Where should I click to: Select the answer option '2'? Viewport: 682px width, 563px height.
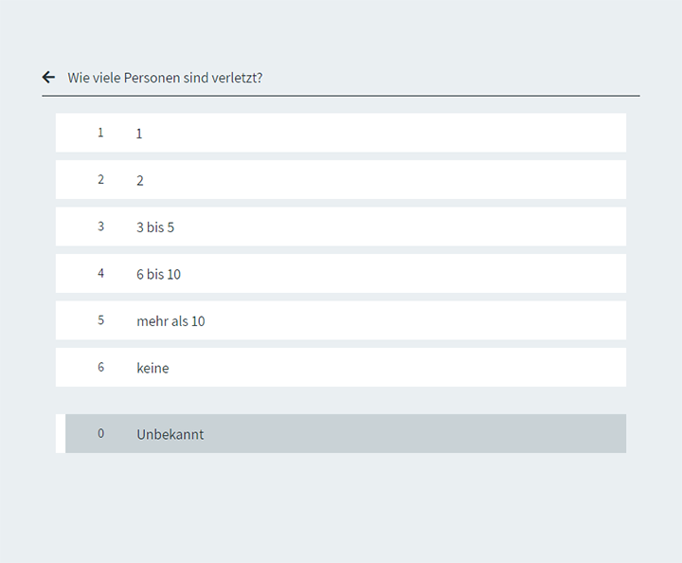click(x=140, y=180)
